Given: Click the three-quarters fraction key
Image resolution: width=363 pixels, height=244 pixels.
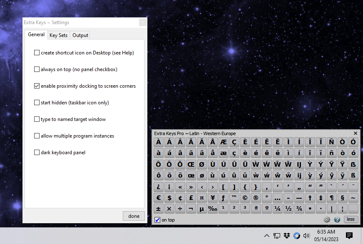Looking at the screenshot, I should 299,209.
